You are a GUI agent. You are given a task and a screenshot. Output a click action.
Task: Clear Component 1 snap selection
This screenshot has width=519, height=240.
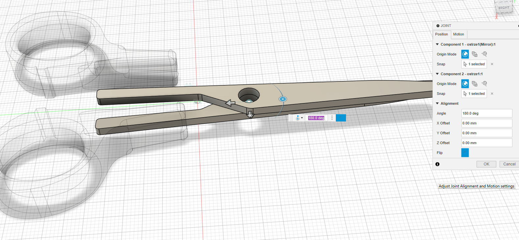(x=492, y=64)
